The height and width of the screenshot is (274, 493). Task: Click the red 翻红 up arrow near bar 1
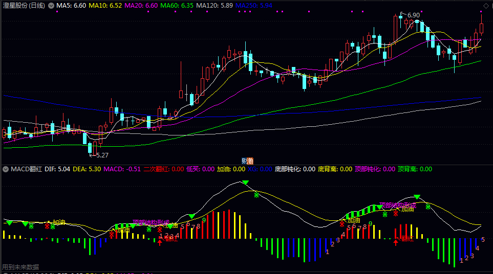tap(160, 242)
